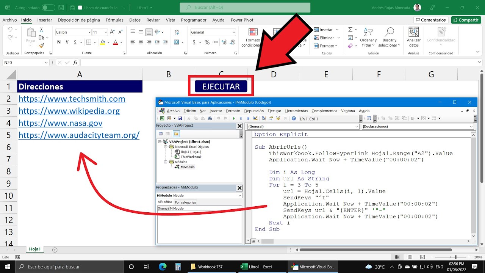Click the Compartir button
The height and width of the screenshot is (273, 485).
[x=466, y=20]
